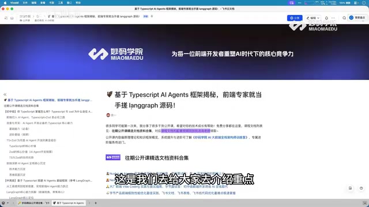The width and height of the screenshot is (369, 207).
Task: Open the 窗口 menu in the menu bar
Action: coord(69,3)
